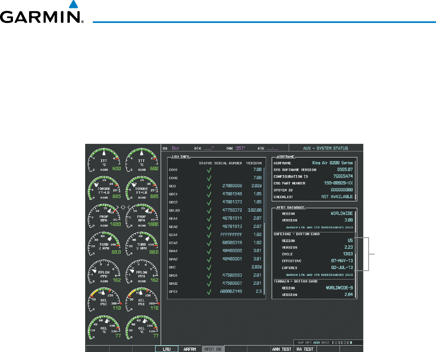Click the GDC1 serial number 47801548
The height and width of the screenshot is (352, 436).
pyautogui.click(x=232, y=194)
